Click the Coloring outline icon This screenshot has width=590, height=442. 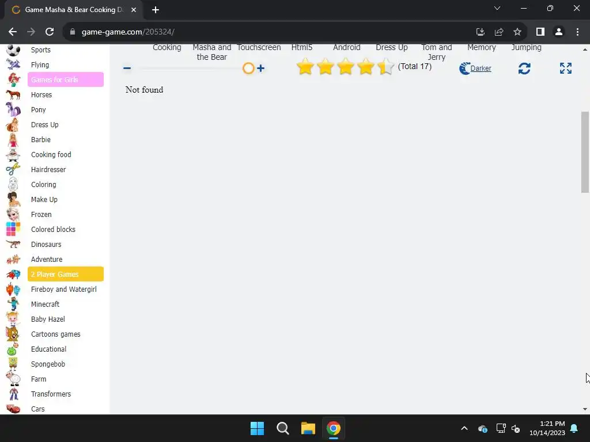click(13, 185)
